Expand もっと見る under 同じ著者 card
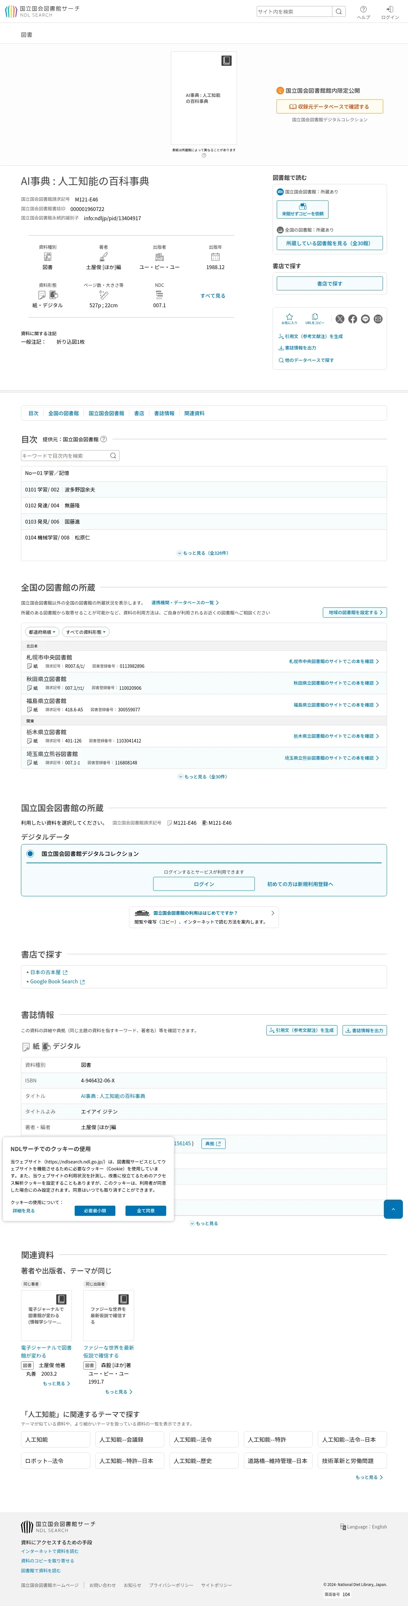 pos(57,1383)
